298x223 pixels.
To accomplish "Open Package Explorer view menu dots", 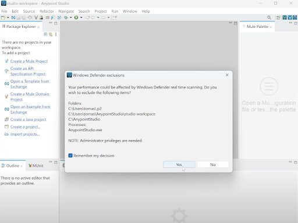I will click(x=56, y=34).
